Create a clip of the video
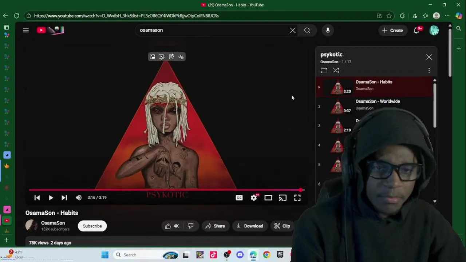 click(282, 226)
